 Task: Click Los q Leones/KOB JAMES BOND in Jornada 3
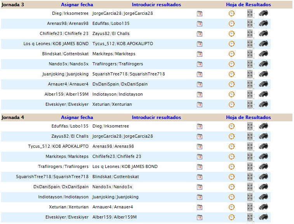click(56, 44)
